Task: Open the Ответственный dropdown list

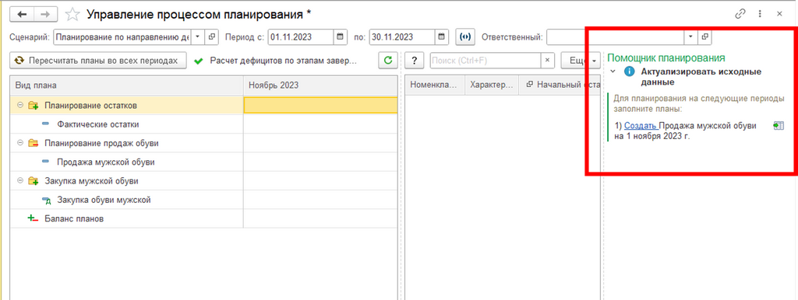Action: (690, 37)
